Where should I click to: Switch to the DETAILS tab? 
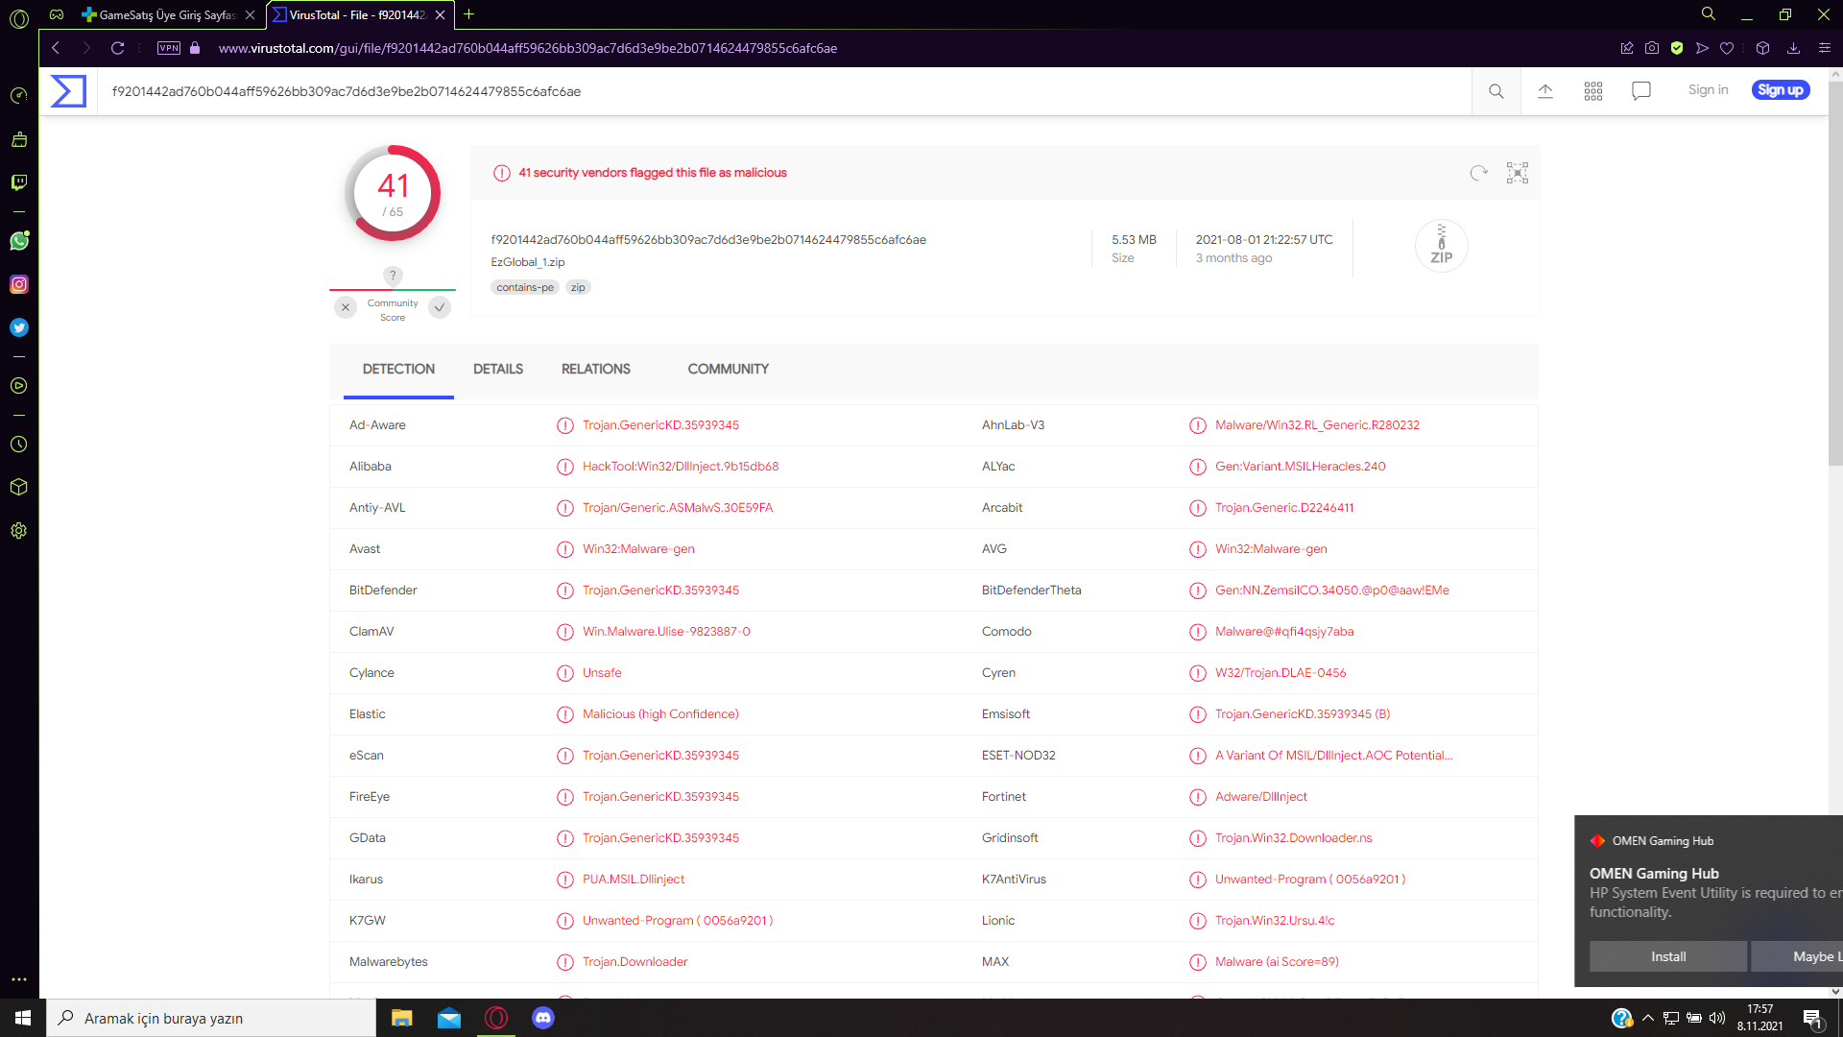pyautogui.click(x=497, y=369)
